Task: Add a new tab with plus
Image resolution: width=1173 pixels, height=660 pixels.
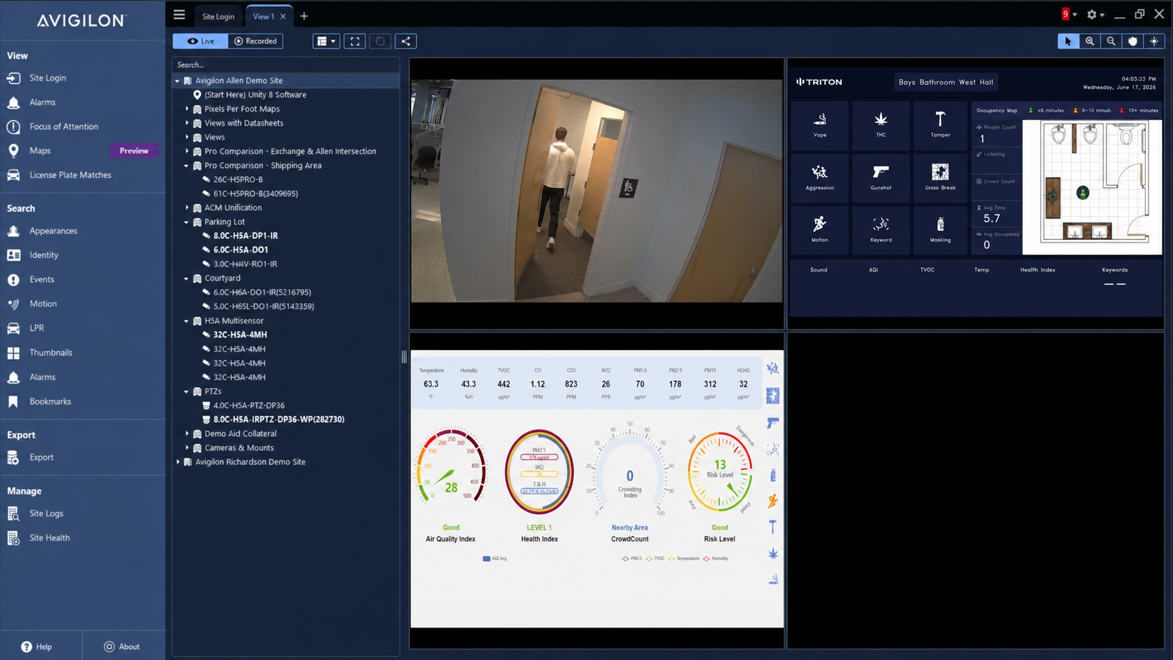Action: (x=304, y=16)
